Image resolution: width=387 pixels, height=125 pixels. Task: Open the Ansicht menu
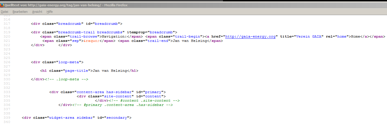click(x=37, y=12)
